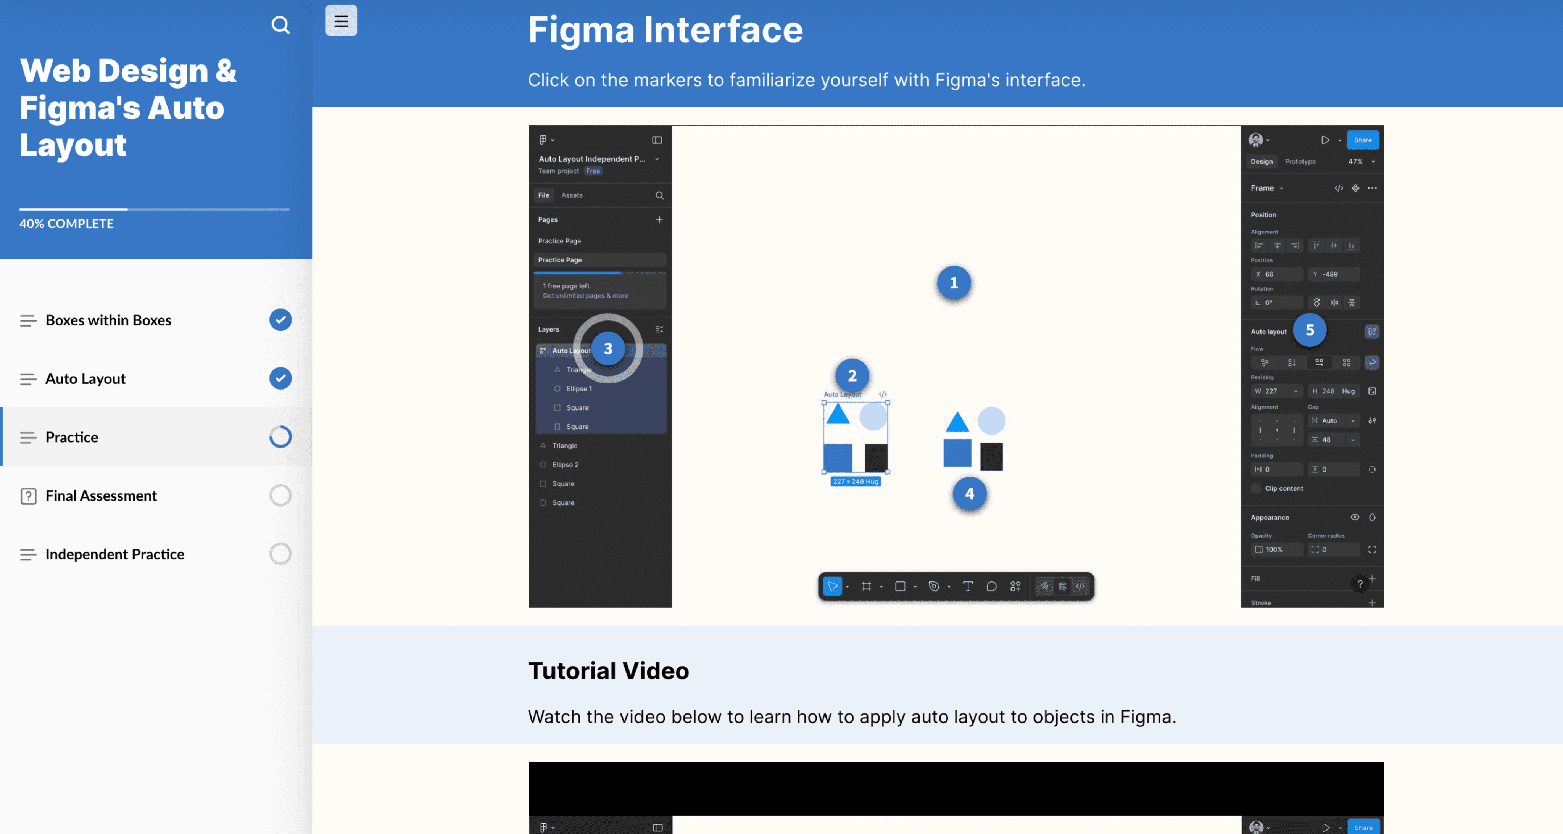Click marker number 5 beside Auto layout
Viewport: 1563px width, 834px height.
tap(1309, 330)
